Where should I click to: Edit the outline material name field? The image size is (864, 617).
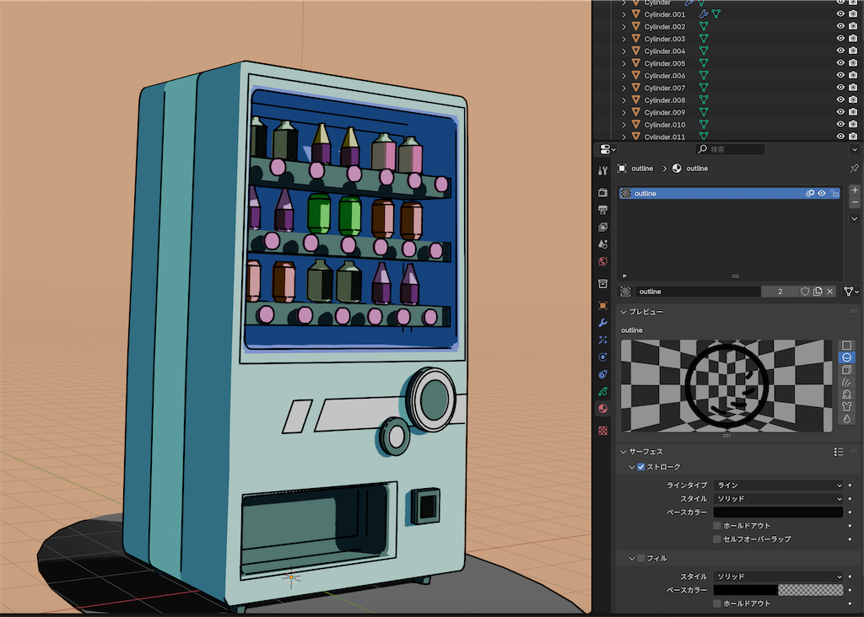(x=698, y=292)
